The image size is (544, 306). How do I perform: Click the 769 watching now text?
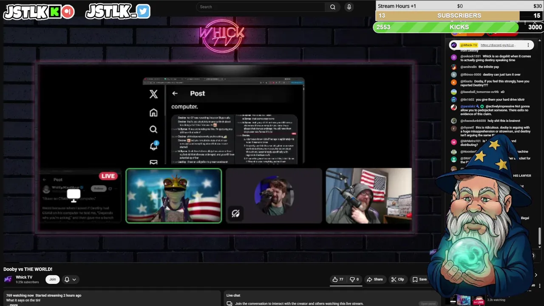coord(20,295)
